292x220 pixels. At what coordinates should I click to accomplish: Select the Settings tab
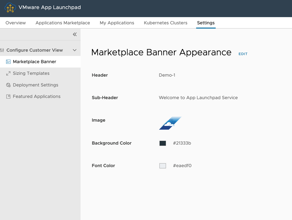206,23
